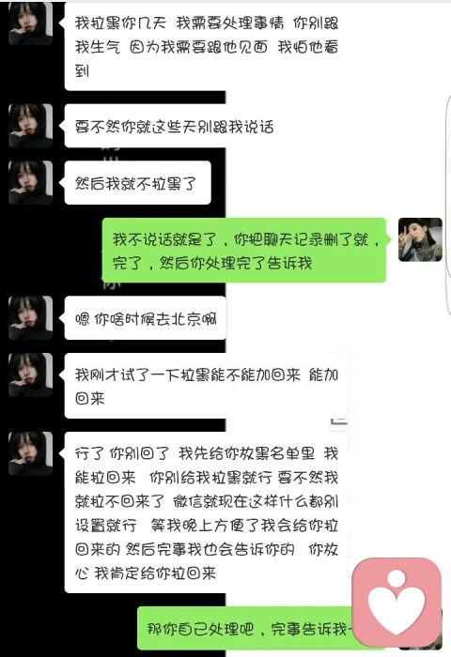Tap avatar beside "我刚才试了一下拉黑" message
Screen dimensions: 451x657
[31, 375]
